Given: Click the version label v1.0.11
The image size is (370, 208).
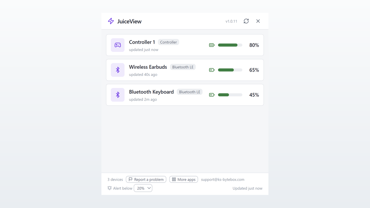Looking at the screenshot, I should pos(231,21).
